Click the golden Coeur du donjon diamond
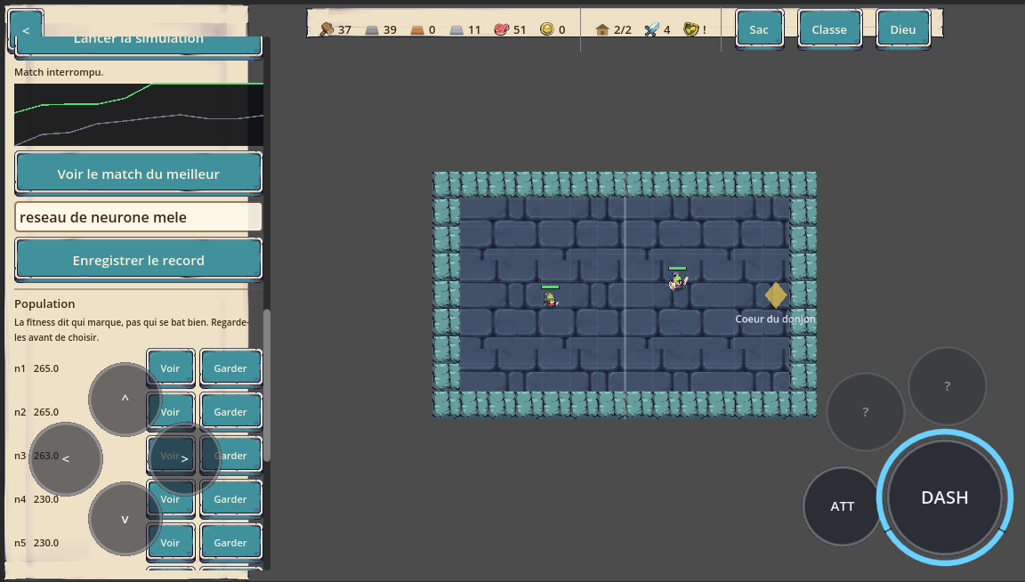 (776, 295)
